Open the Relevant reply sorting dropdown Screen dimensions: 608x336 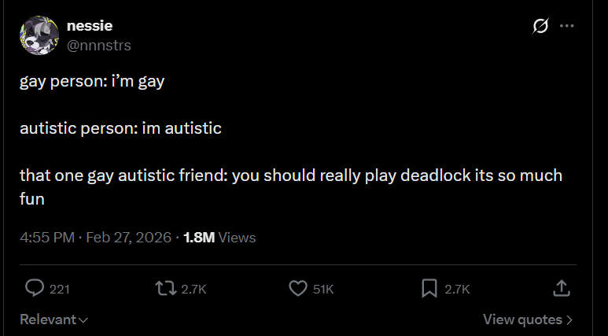point(54,319)
